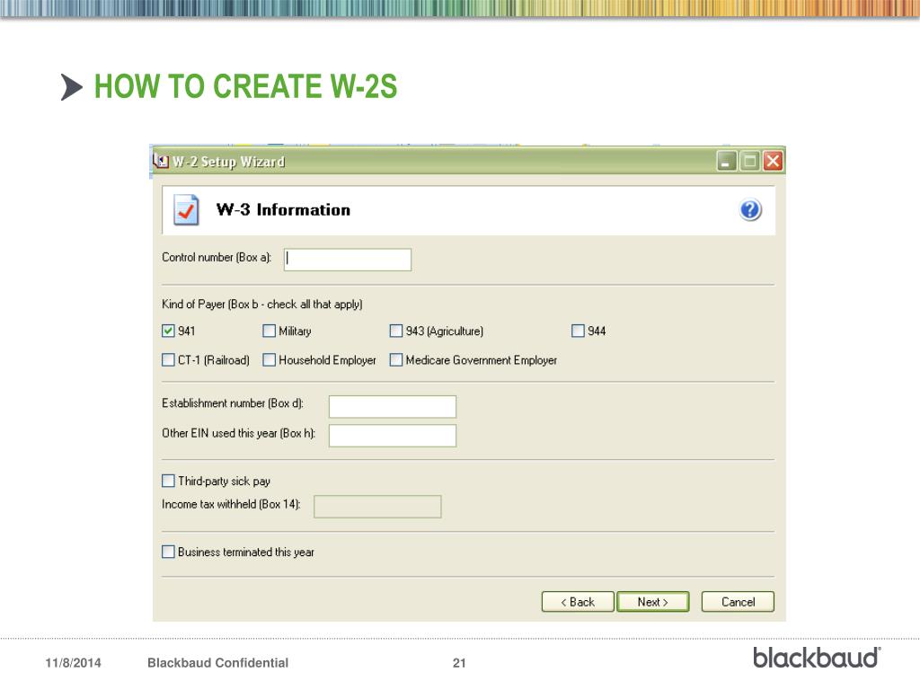920x690 pixels.
Task: Click the 11/8/2014 date in footer
Action: (74, 662)
